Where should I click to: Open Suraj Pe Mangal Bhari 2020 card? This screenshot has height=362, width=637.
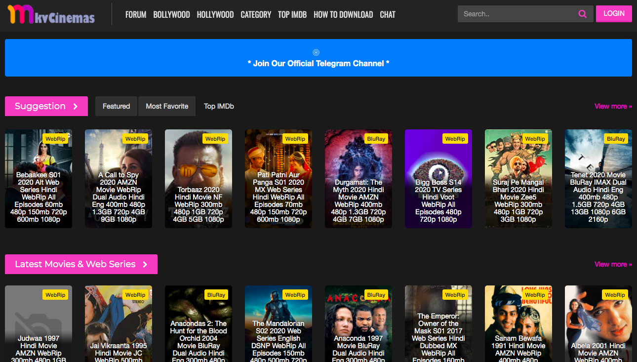coord(518,179)
